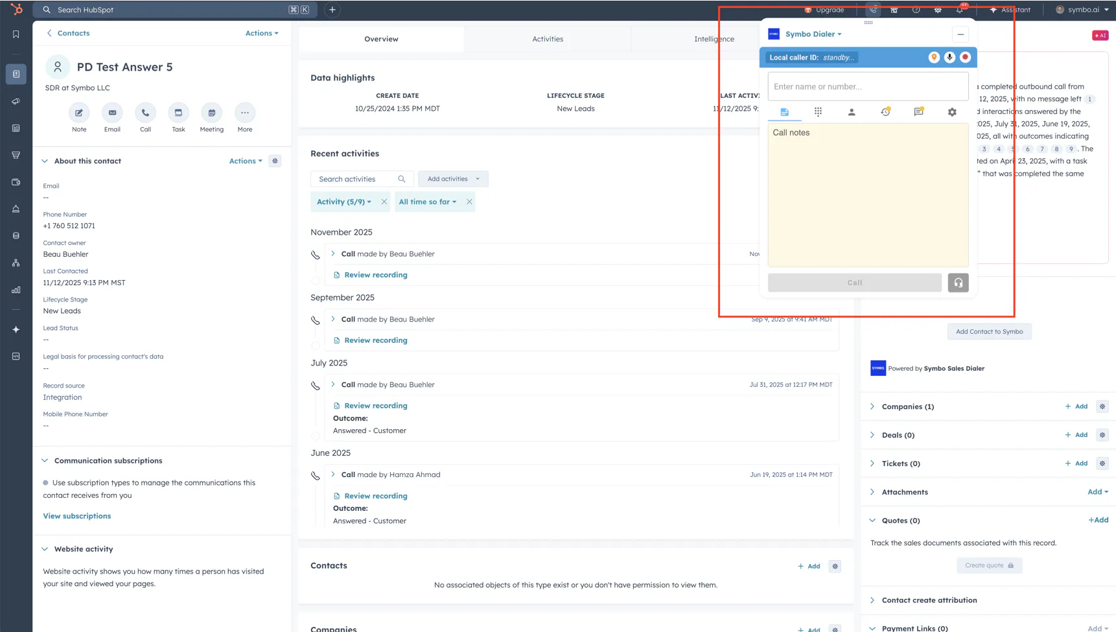Click the Note icon for the contact
The width and height of the screenshot is (1116, 632).
[79, 113]
